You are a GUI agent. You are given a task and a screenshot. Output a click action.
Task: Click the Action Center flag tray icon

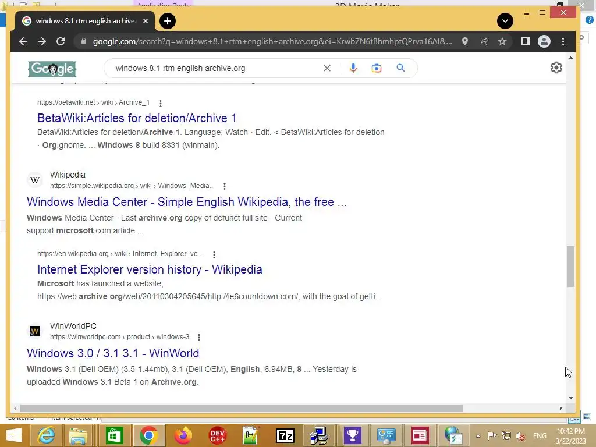click(x=492, y=436)
